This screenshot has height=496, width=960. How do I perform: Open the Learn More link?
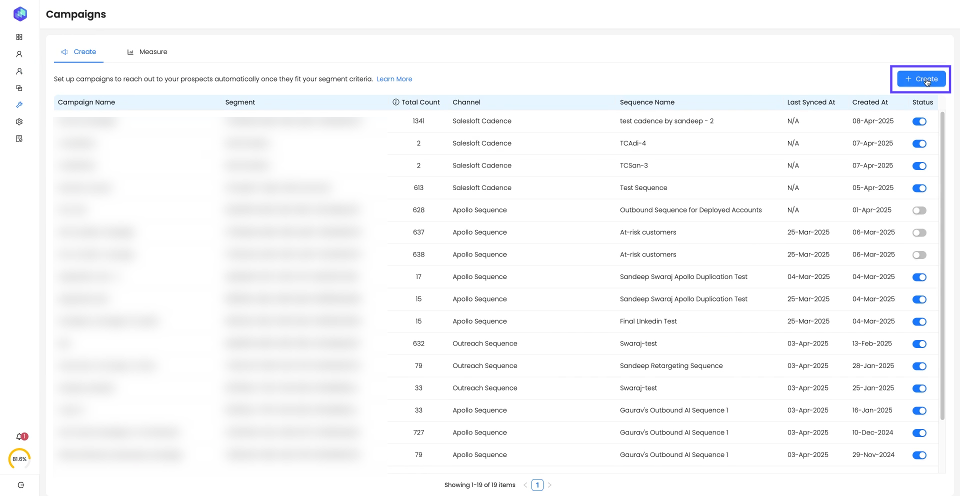pyautogui.click(x=394, y=79)
